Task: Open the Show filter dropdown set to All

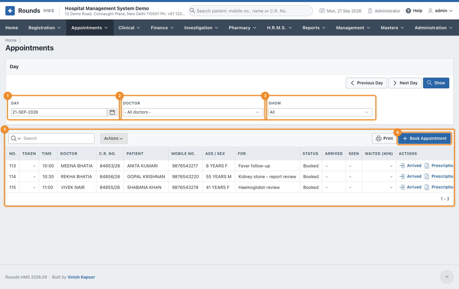Action: (320, 112)
